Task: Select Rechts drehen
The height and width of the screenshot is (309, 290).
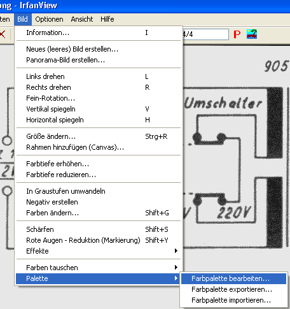Action: 99,87
